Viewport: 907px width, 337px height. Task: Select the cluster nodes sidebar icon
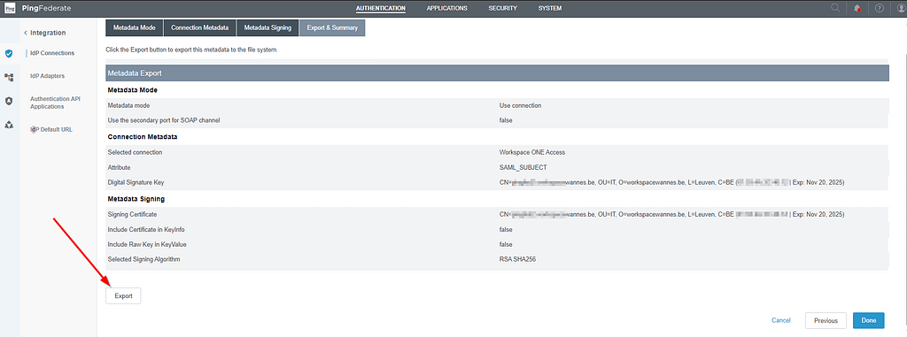pos(9,125)
